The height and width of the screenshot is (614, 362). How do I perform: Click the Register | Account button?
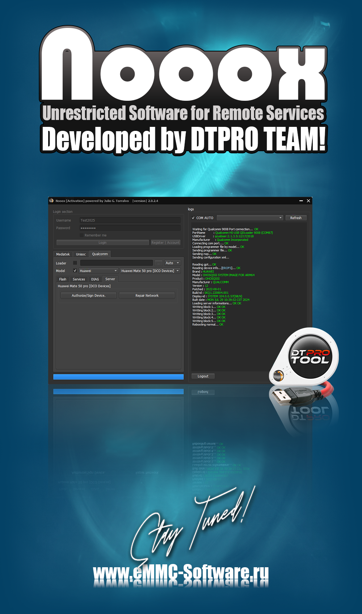[165, 242]
